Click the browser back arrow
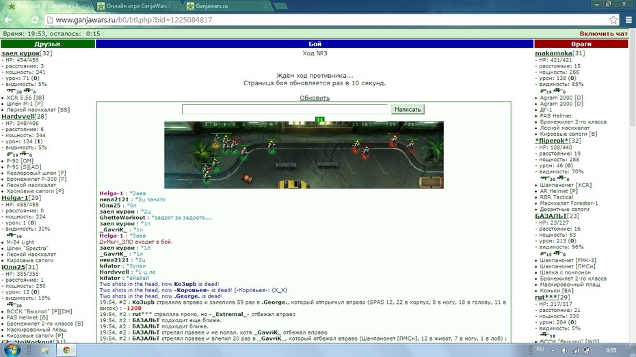636x357 pixels. (x=8, y=20)
